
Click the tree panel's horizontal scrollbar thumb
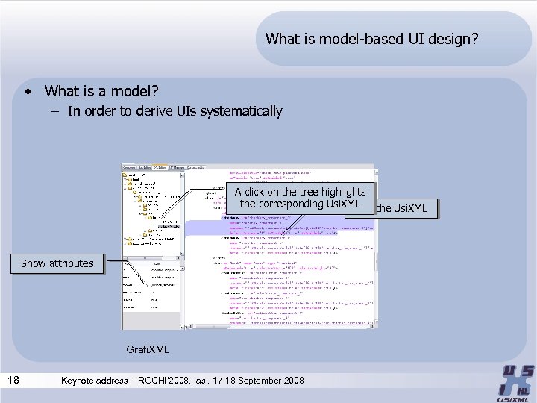pyautogui.click(x=145, y=258)
